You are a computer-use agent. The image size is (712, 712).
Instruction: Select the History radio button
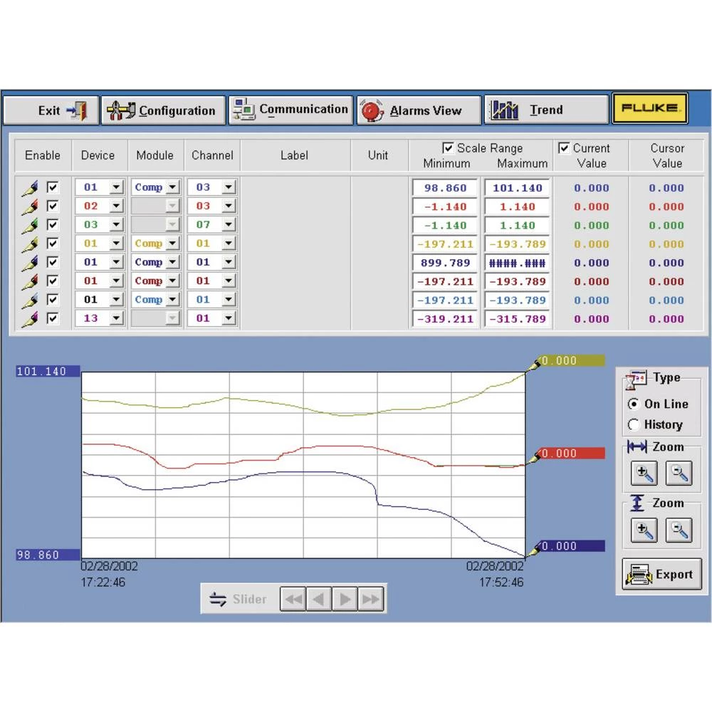(634, 425)
